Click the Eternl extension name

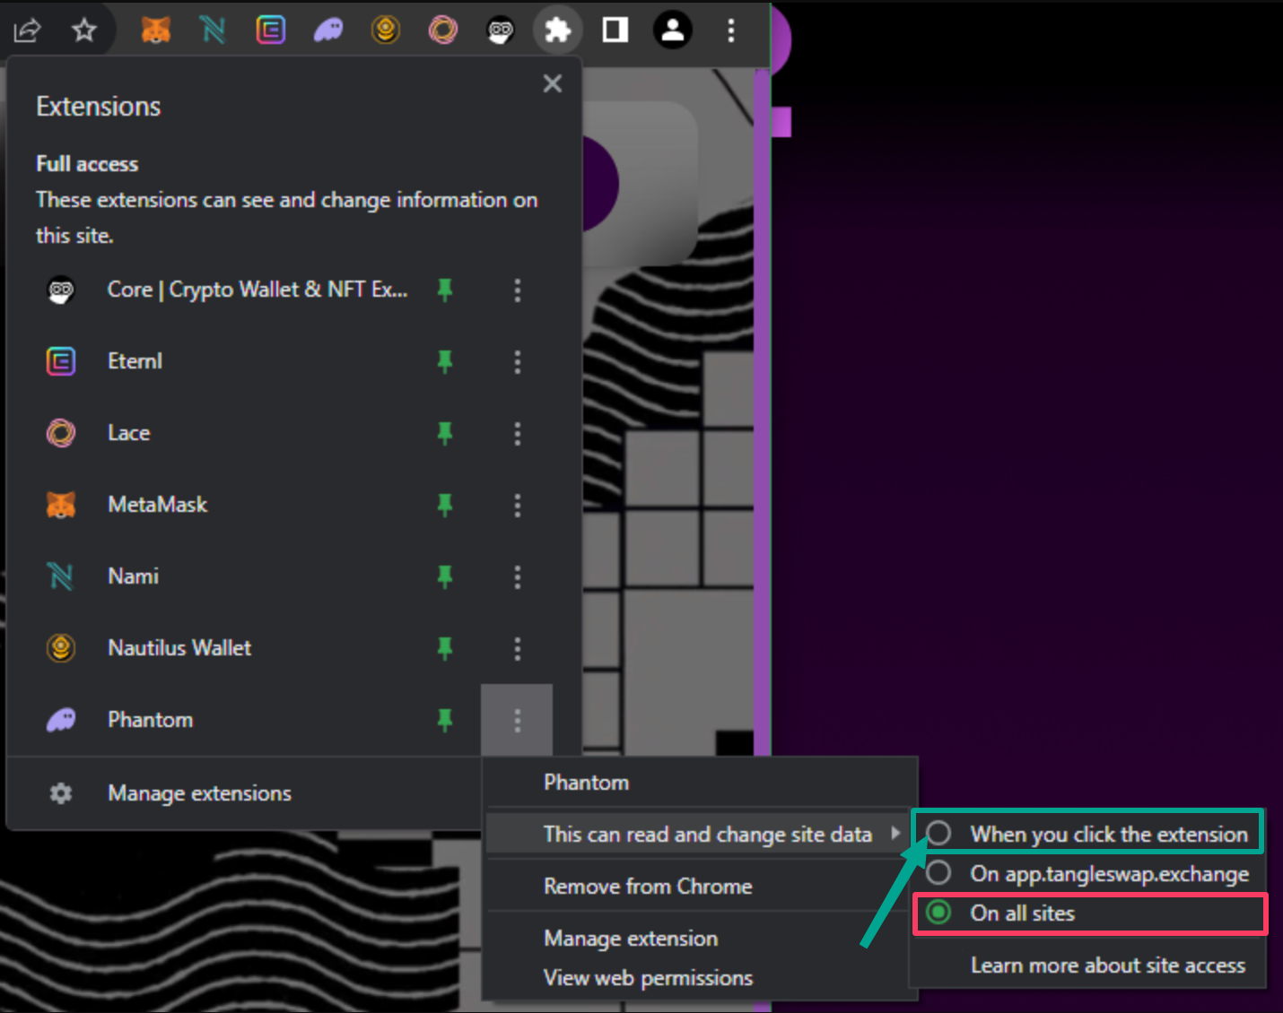tap(135, 361)
